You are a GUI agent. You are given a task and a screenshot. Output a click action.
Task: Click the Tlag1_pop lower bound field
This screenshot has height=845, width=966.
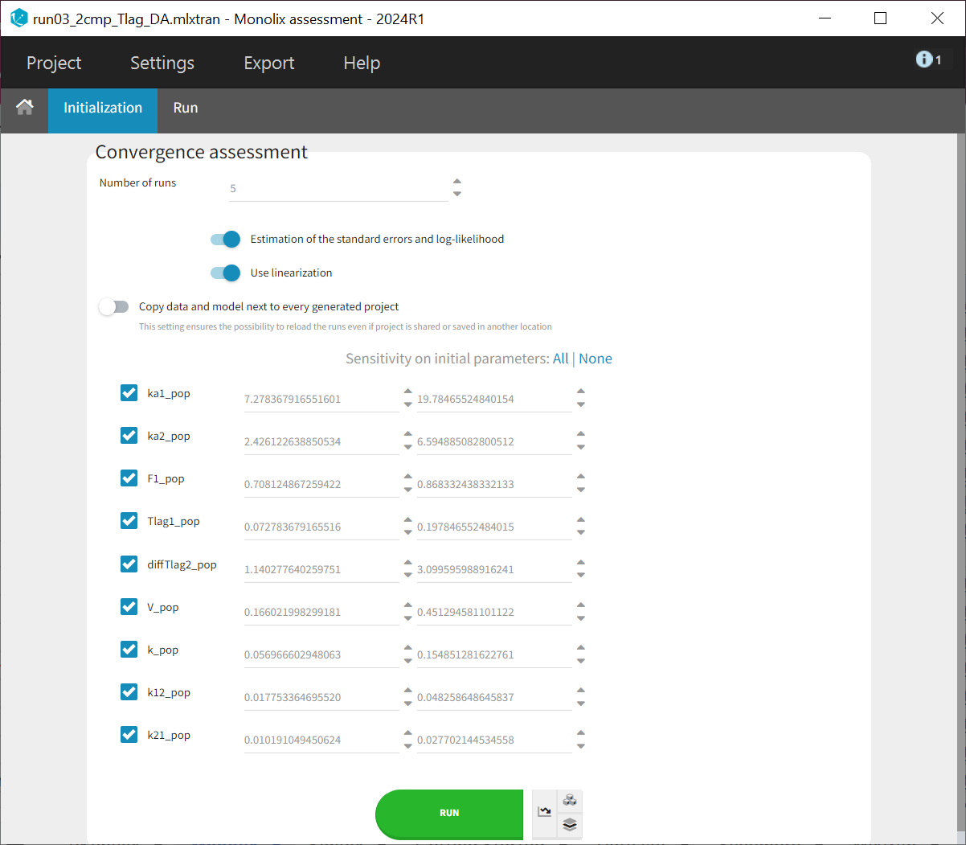(320, 527)
